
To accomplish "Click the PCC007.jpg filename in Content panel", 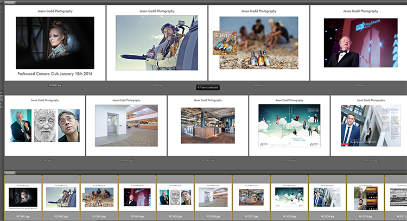I will click(251, 216).
